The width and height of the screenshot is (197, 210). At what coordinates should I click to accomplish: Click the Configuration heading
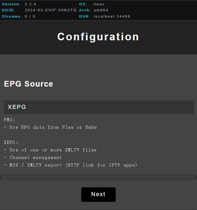pyautogui.click(x=98, y=37)
